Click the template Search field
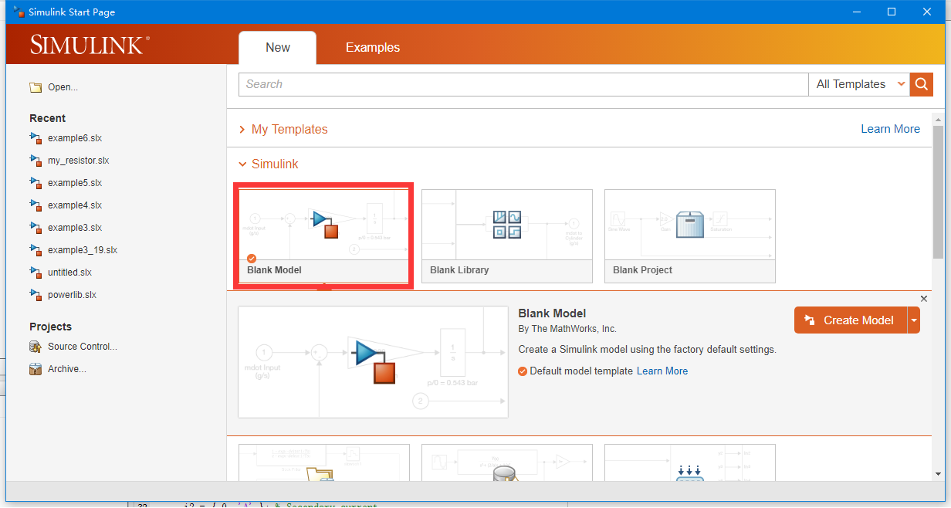Screen dimensions: 951x508 coord(523,84)
